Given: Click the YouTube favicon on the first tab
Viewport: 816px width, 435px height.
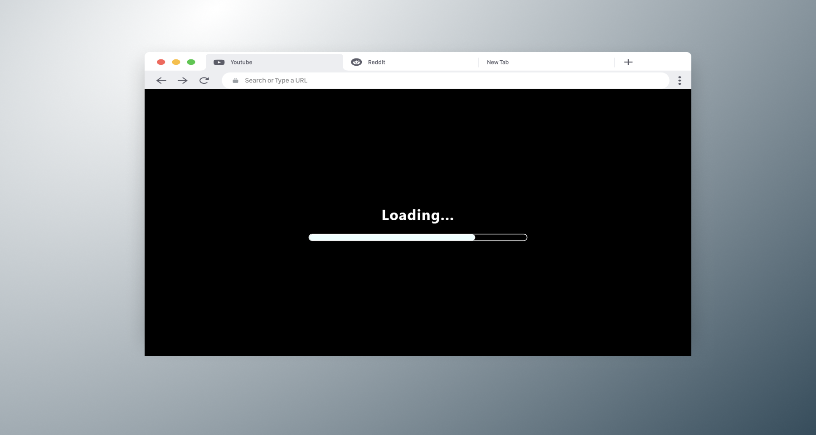Looking at the screenshot, I should (219, 62).
